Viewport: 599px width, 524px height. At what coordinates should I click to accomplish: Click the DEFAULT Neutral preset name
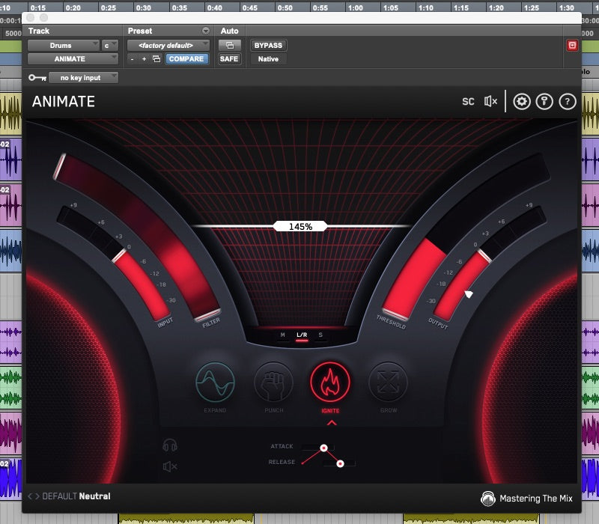[x=76, y=496]
